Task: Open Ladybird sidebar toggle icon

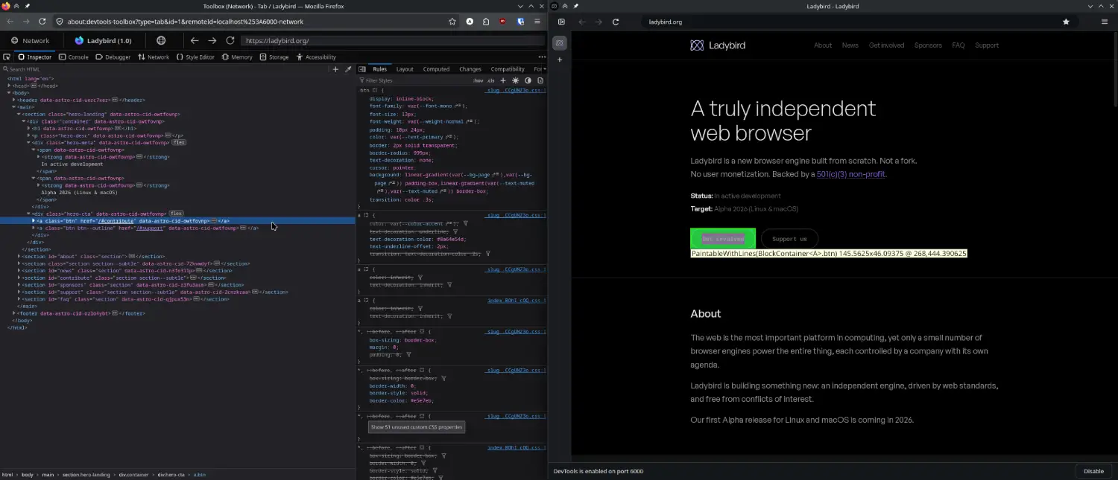Action: (560, 22)
